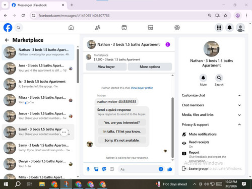Follow the View buyer profile link
The height and width of the screenshot is (189, 252).
[142, 88]
